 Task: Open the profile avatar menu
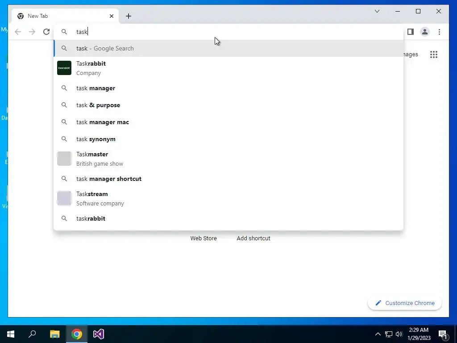pyautogui.click(x=425, y=32)
